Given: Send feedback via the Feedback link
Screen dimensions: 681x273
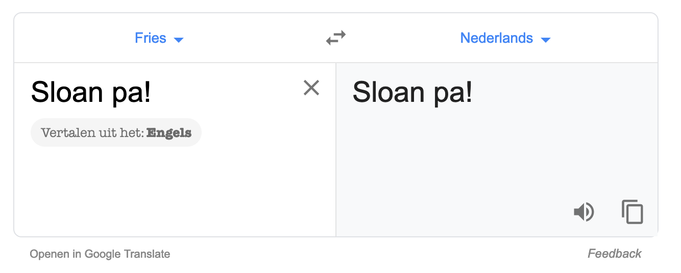Looking at the screenshot, I should click(x=615, y=254).
